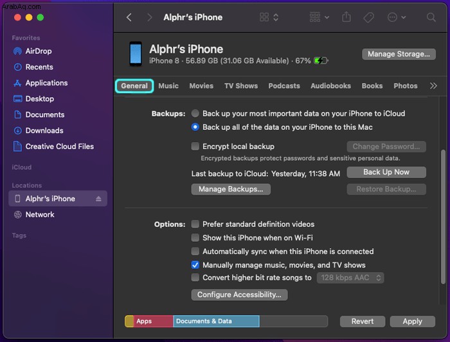This screenshot has width=450, height=342.
Task: Eject Alphr's iPhone from sidebar
Action: 98,199
